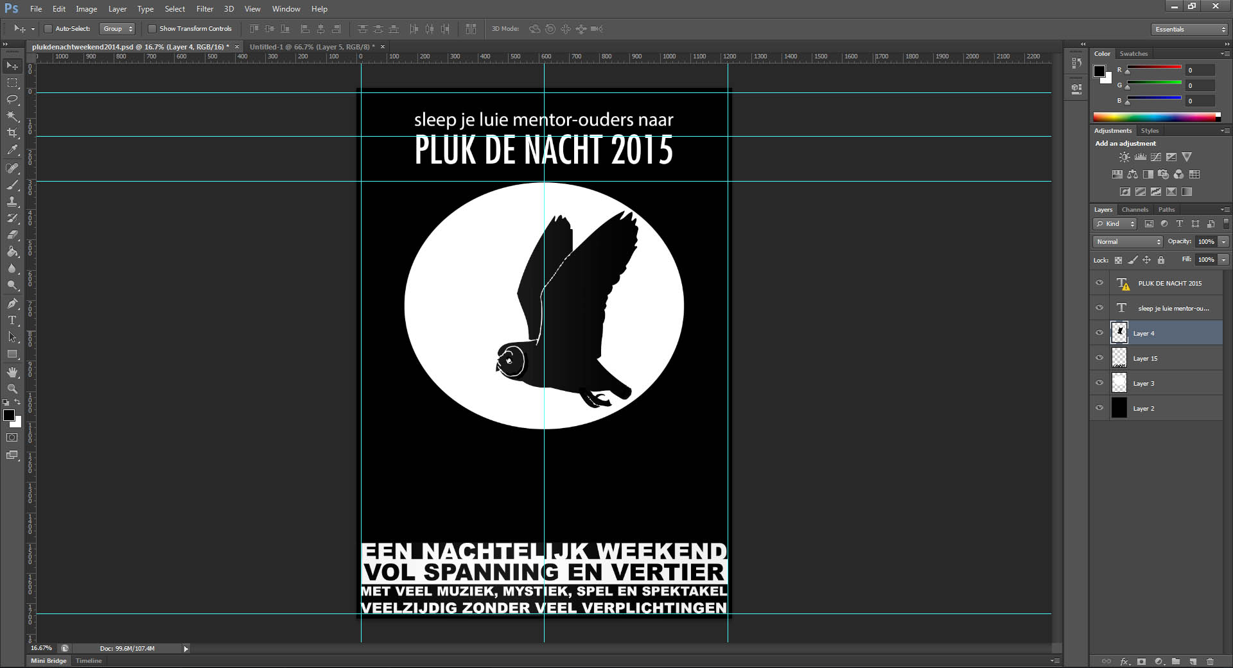Switch to the Swatches tab
1233x668 pixels.
[x=1133, y=54]
